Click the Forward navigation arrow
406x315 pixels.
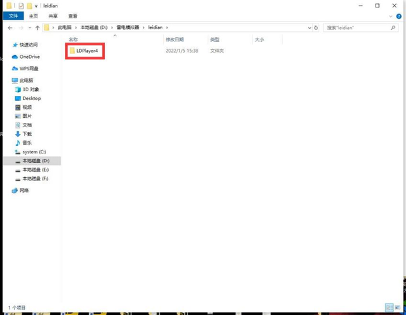(21, 28)
